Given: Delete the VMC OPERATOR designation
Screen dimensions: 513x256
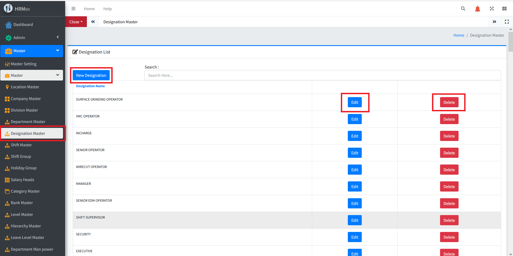Looking at the screenshot, I should [449, 119].
